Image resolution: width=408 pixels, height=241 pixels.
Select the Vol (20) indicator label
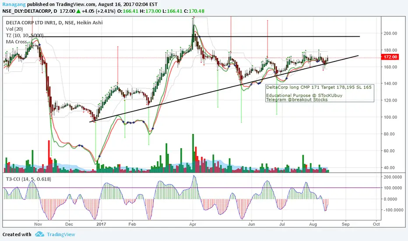(14, 29)
